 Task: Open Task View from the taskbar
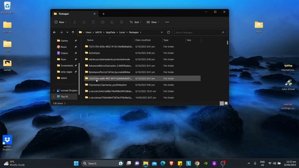coord(129,163)
